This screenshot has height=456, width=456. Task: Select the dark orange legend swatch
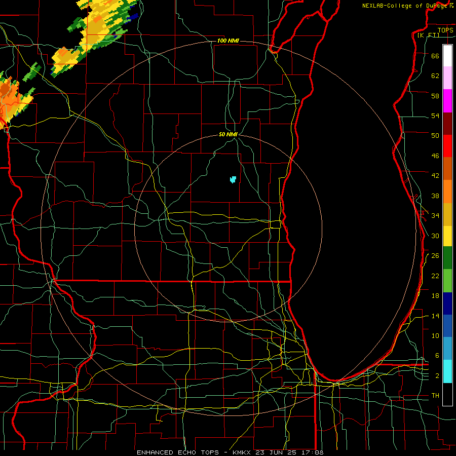447,168
